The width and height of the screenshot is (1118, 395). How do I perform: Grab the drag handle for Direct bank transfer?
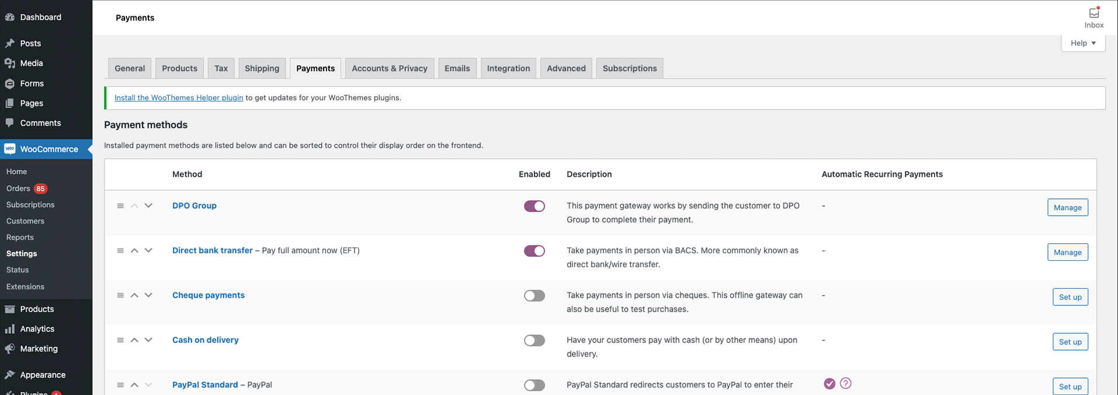120,251
